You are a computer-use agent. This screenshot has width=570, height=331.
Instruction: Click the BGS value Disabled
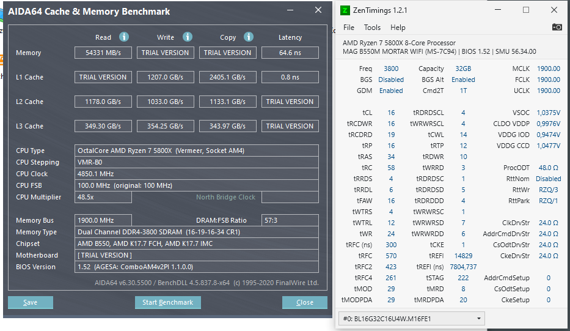[x=391, y=80]
